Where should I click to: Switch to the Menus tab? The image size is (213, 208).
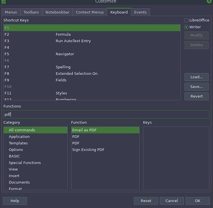point(11,13)
